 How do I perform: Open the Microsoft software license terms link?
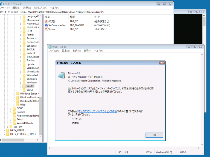coord(98,111)
